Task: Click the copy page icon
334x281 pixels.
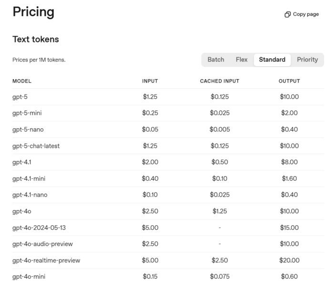Action: point(287,14)
